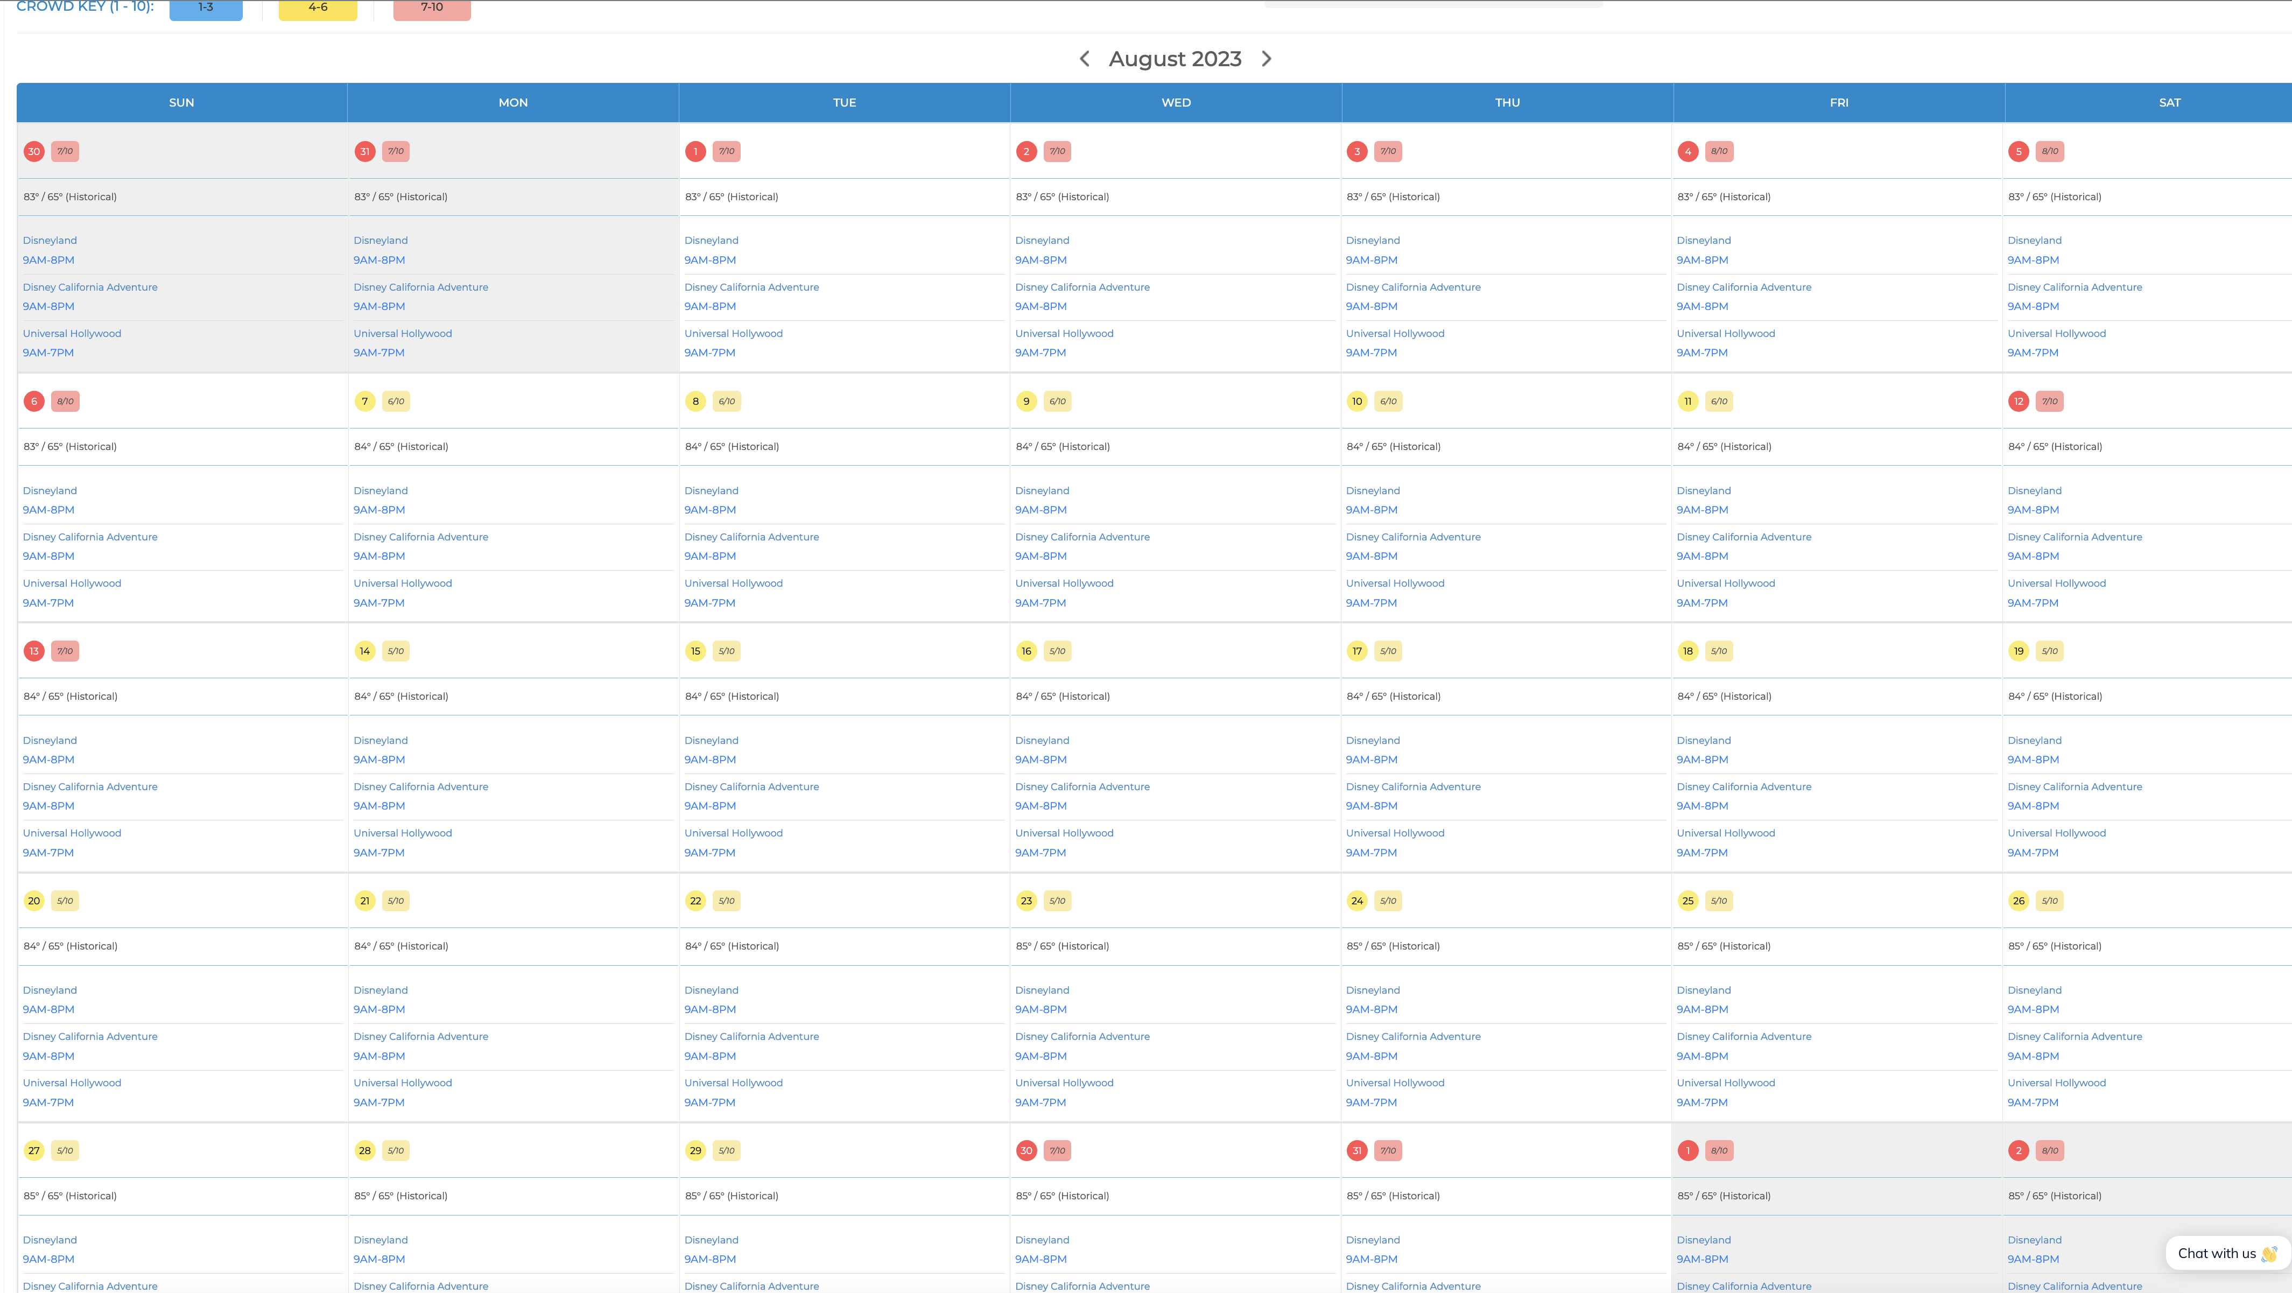Viewport: 2292px width, 1293px height.
Task: Advance to next month with right chevron
Action: click(x=1266, y=59)
